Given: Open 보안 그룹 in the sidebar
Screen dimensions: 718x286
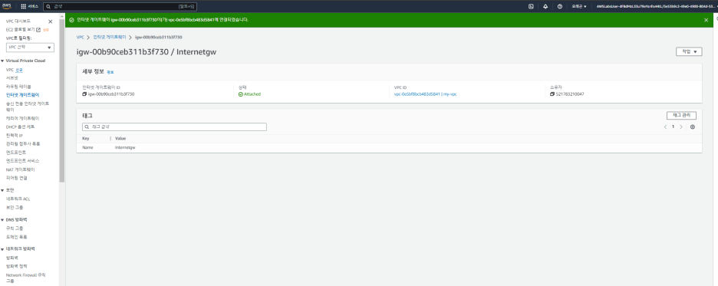Looking at the screenshot, I should [x=15, y=207].
